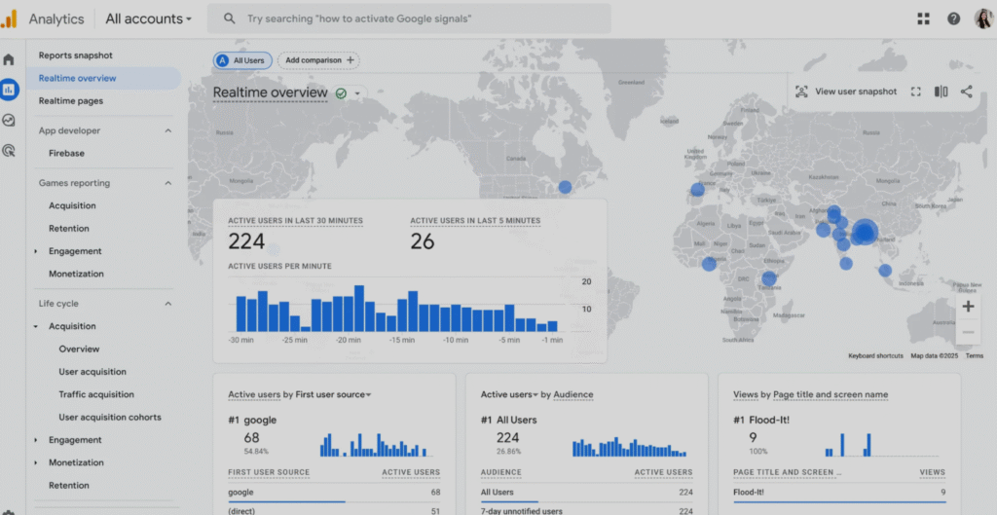997x515 pixels.
Task: Open the Home icon in left rail
Action: pyautogui.click(x=9, y=59)
